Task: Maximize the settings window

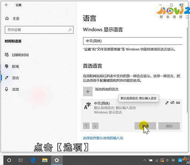Action: click(172, 5)
